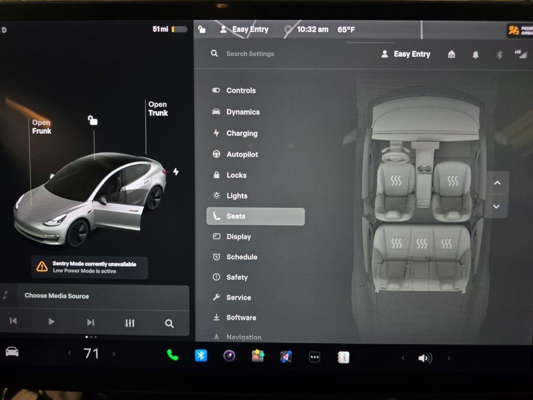Select the Charging settings menu
This screenshot has height=400, width=533.
click(242, 133)
